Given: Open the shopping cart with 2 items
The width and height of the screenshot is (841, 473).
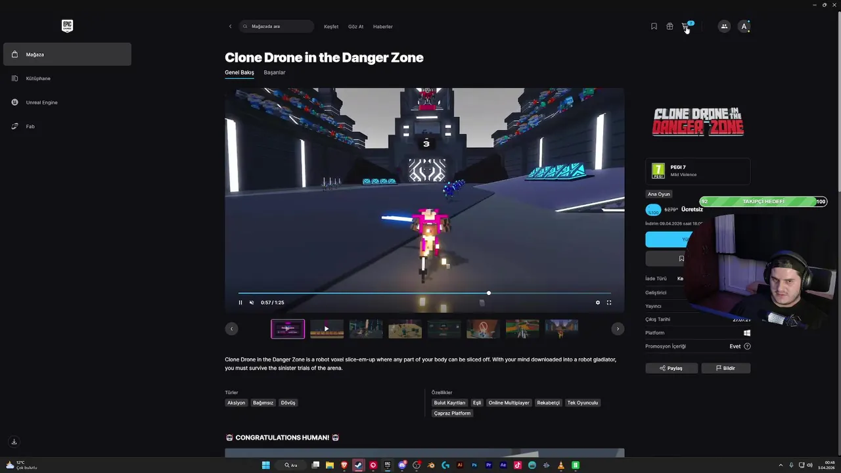Looking at the screenshot, I should (x=687, y=26).
